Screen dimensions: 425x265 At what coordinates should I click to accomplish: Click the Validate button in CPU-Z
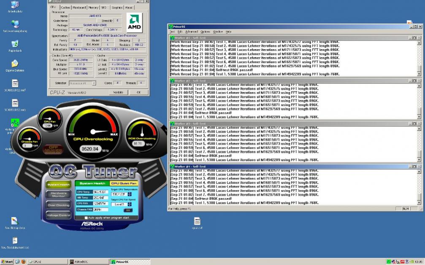[118, 92]
